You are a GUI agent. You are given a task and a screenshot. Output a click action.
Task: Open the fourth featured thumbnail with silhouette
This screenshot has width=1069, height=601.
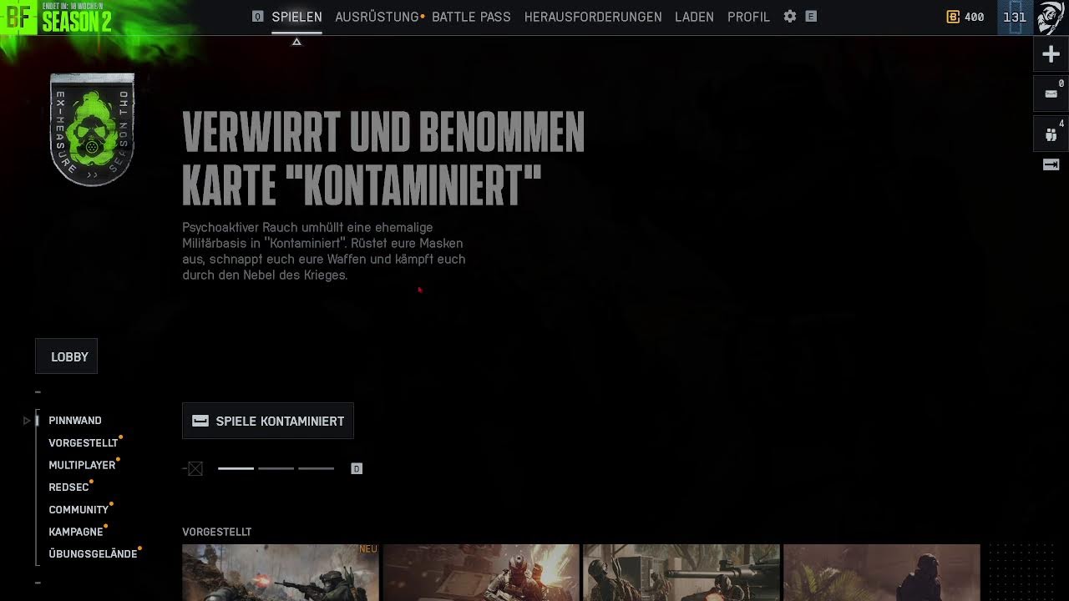coord(882,573)
